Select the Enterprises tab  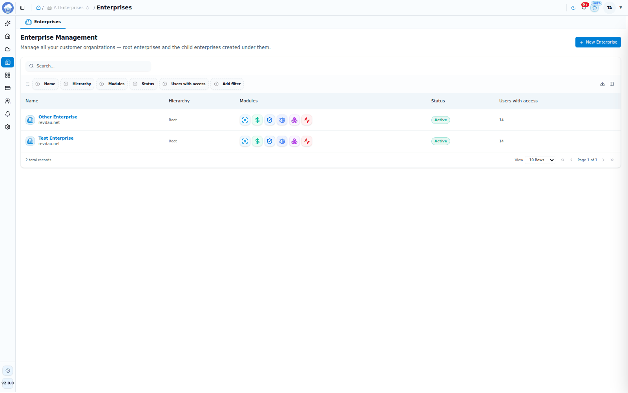click(43, 22)
